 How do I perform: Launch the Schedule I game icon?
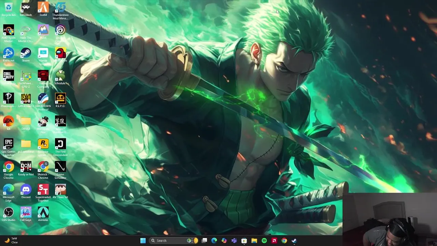point(60,78)
